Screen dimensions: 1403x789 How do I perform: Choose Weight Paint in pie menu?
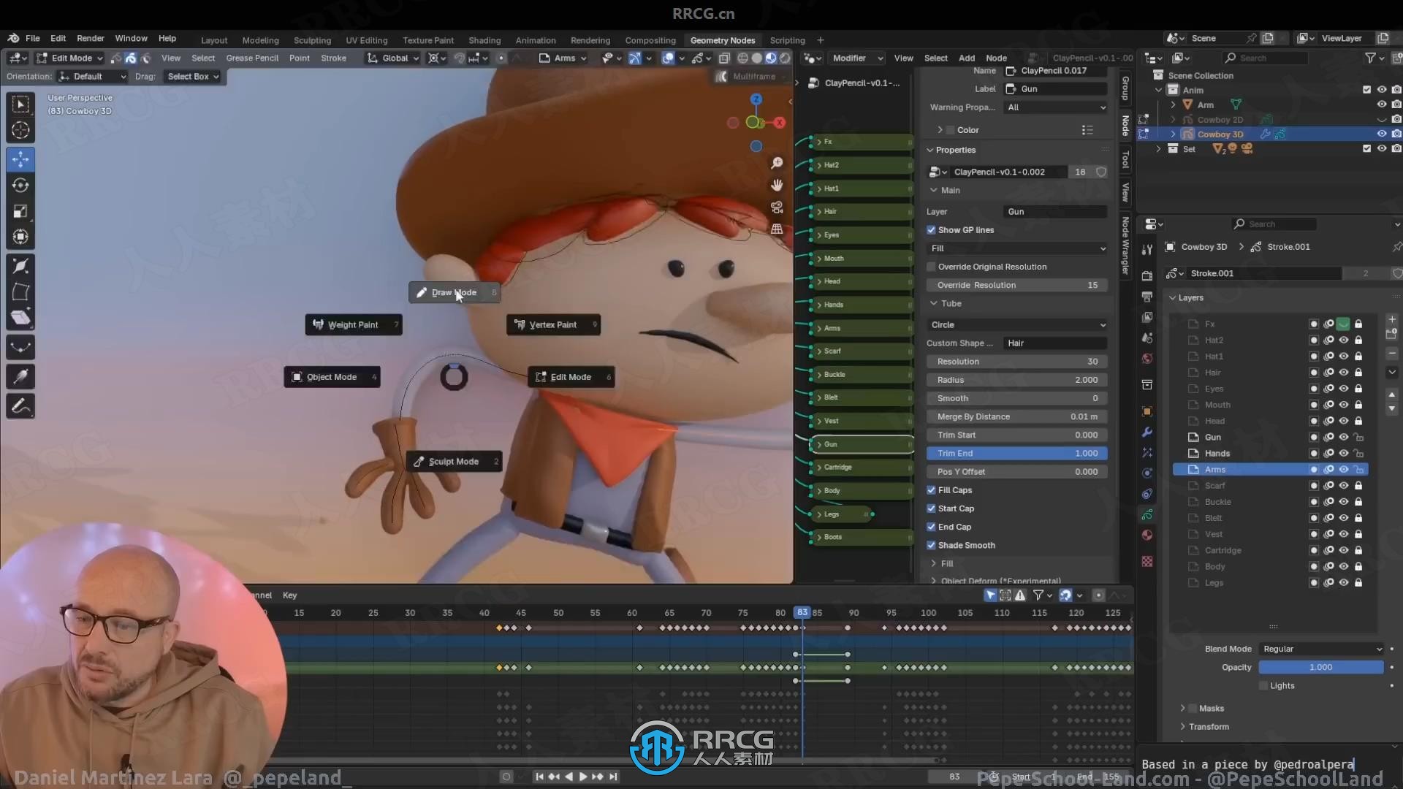click(x=354, y=324)
